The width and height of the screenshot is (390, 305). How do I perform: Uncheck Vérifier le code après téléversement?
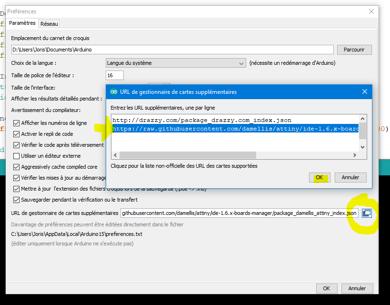(16, 145)
